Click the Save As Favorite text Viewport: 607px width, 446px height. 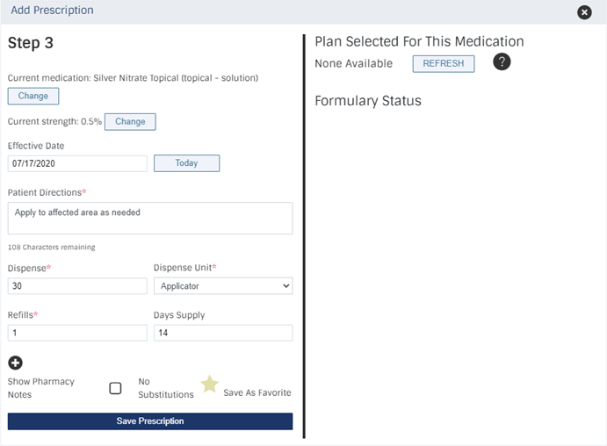257,392
